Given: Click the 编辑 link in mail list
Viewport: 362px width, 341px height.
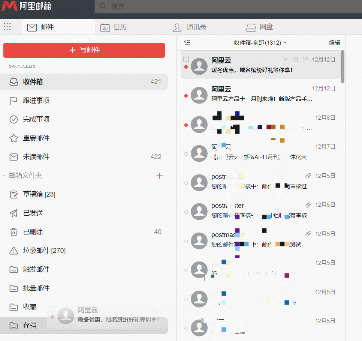Looking at the screenshot, I should (x=334, y=42).
